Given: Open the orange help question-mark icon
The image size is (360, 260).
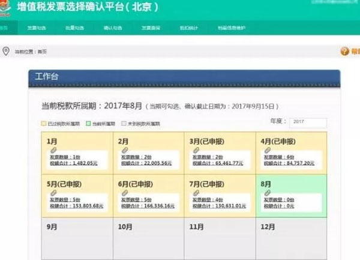Looking at the screenshot, I should (x=344, y=51).
